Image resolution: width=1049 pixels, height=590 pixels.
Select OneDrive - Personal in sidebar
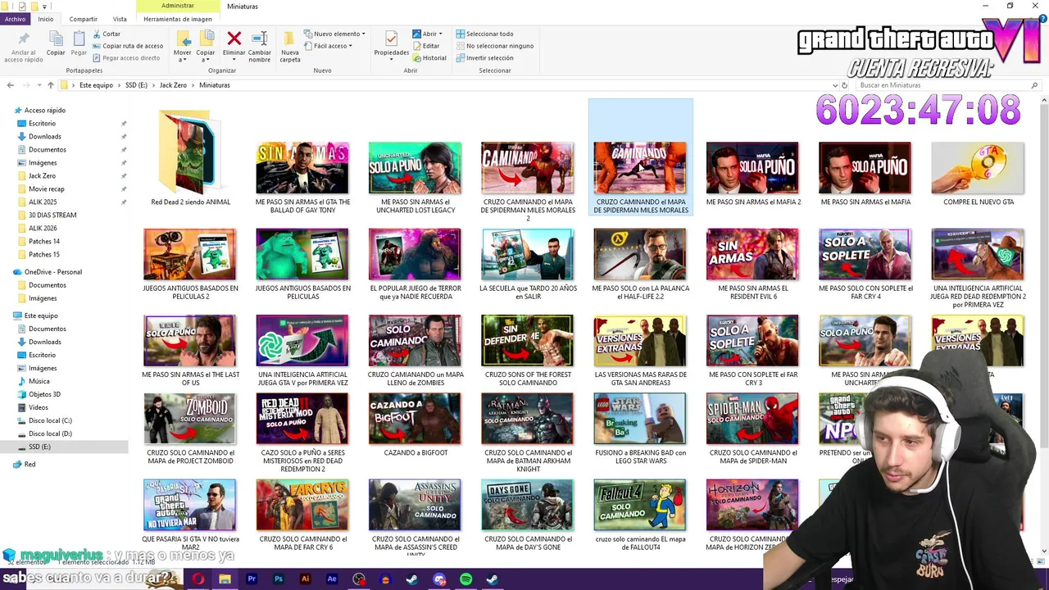click(52, 272)
